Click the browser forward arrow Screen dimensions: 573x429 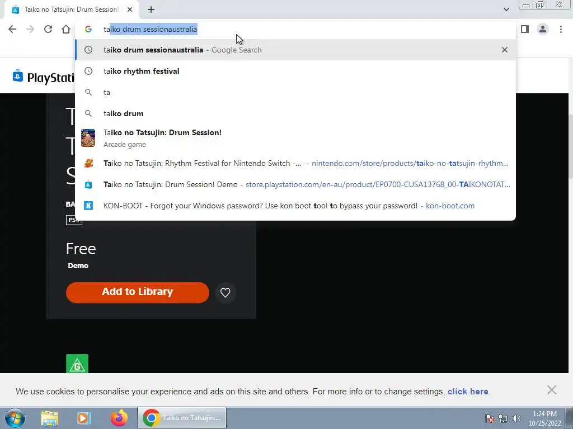[x=30, y=29]
